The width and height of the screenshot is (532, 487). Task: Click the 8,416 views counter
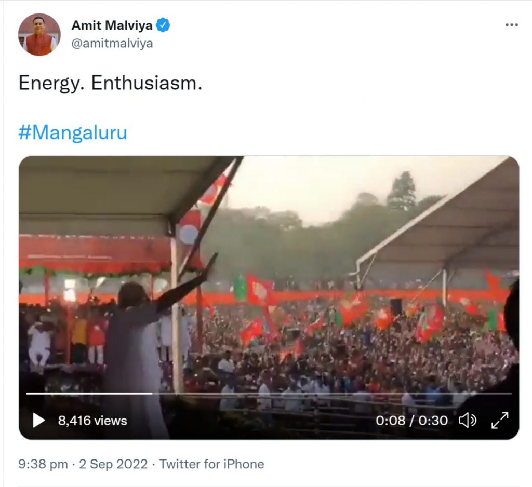tap(92, 421)
